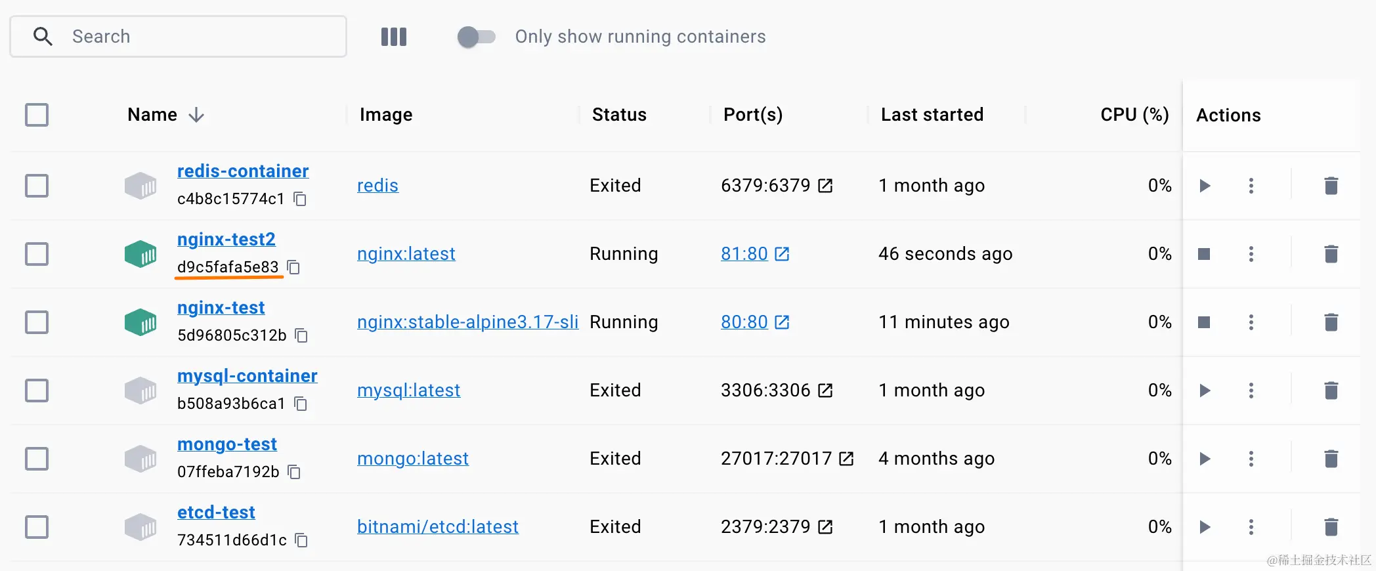Expand more actions for etcd-test

coord(1251,527)
